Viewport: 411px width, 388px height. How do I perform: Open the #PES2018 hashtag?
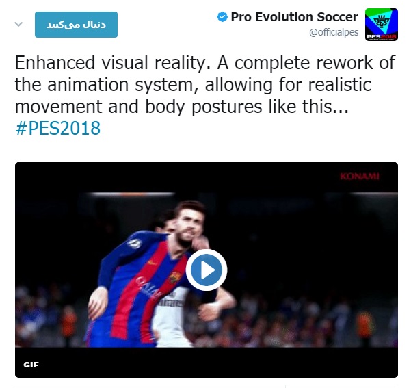[x=57, y=128]
